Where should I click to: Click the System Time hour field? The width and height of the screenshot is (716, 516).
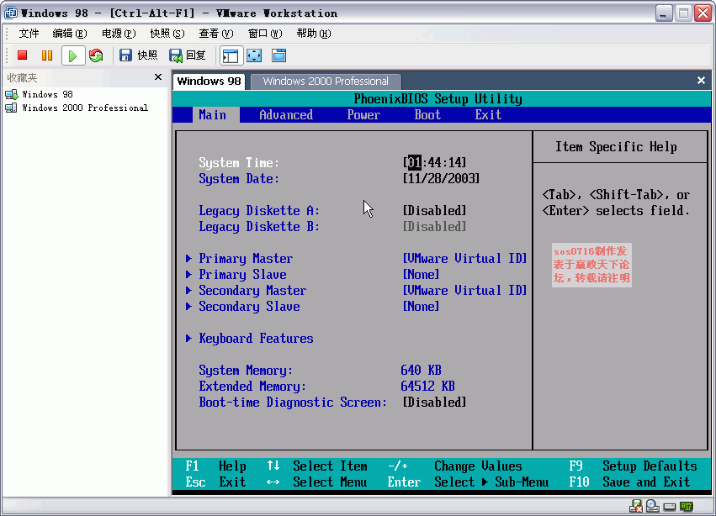tap(414, 162)
